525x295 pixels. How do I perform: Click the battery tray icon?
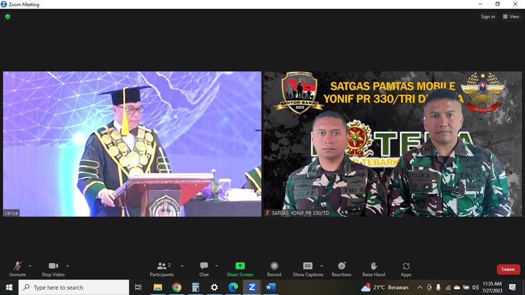(x=466, y=287)
